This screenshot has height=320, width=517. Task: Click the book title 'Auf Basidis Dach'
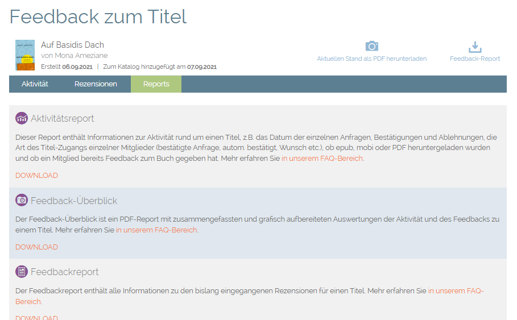72,45
